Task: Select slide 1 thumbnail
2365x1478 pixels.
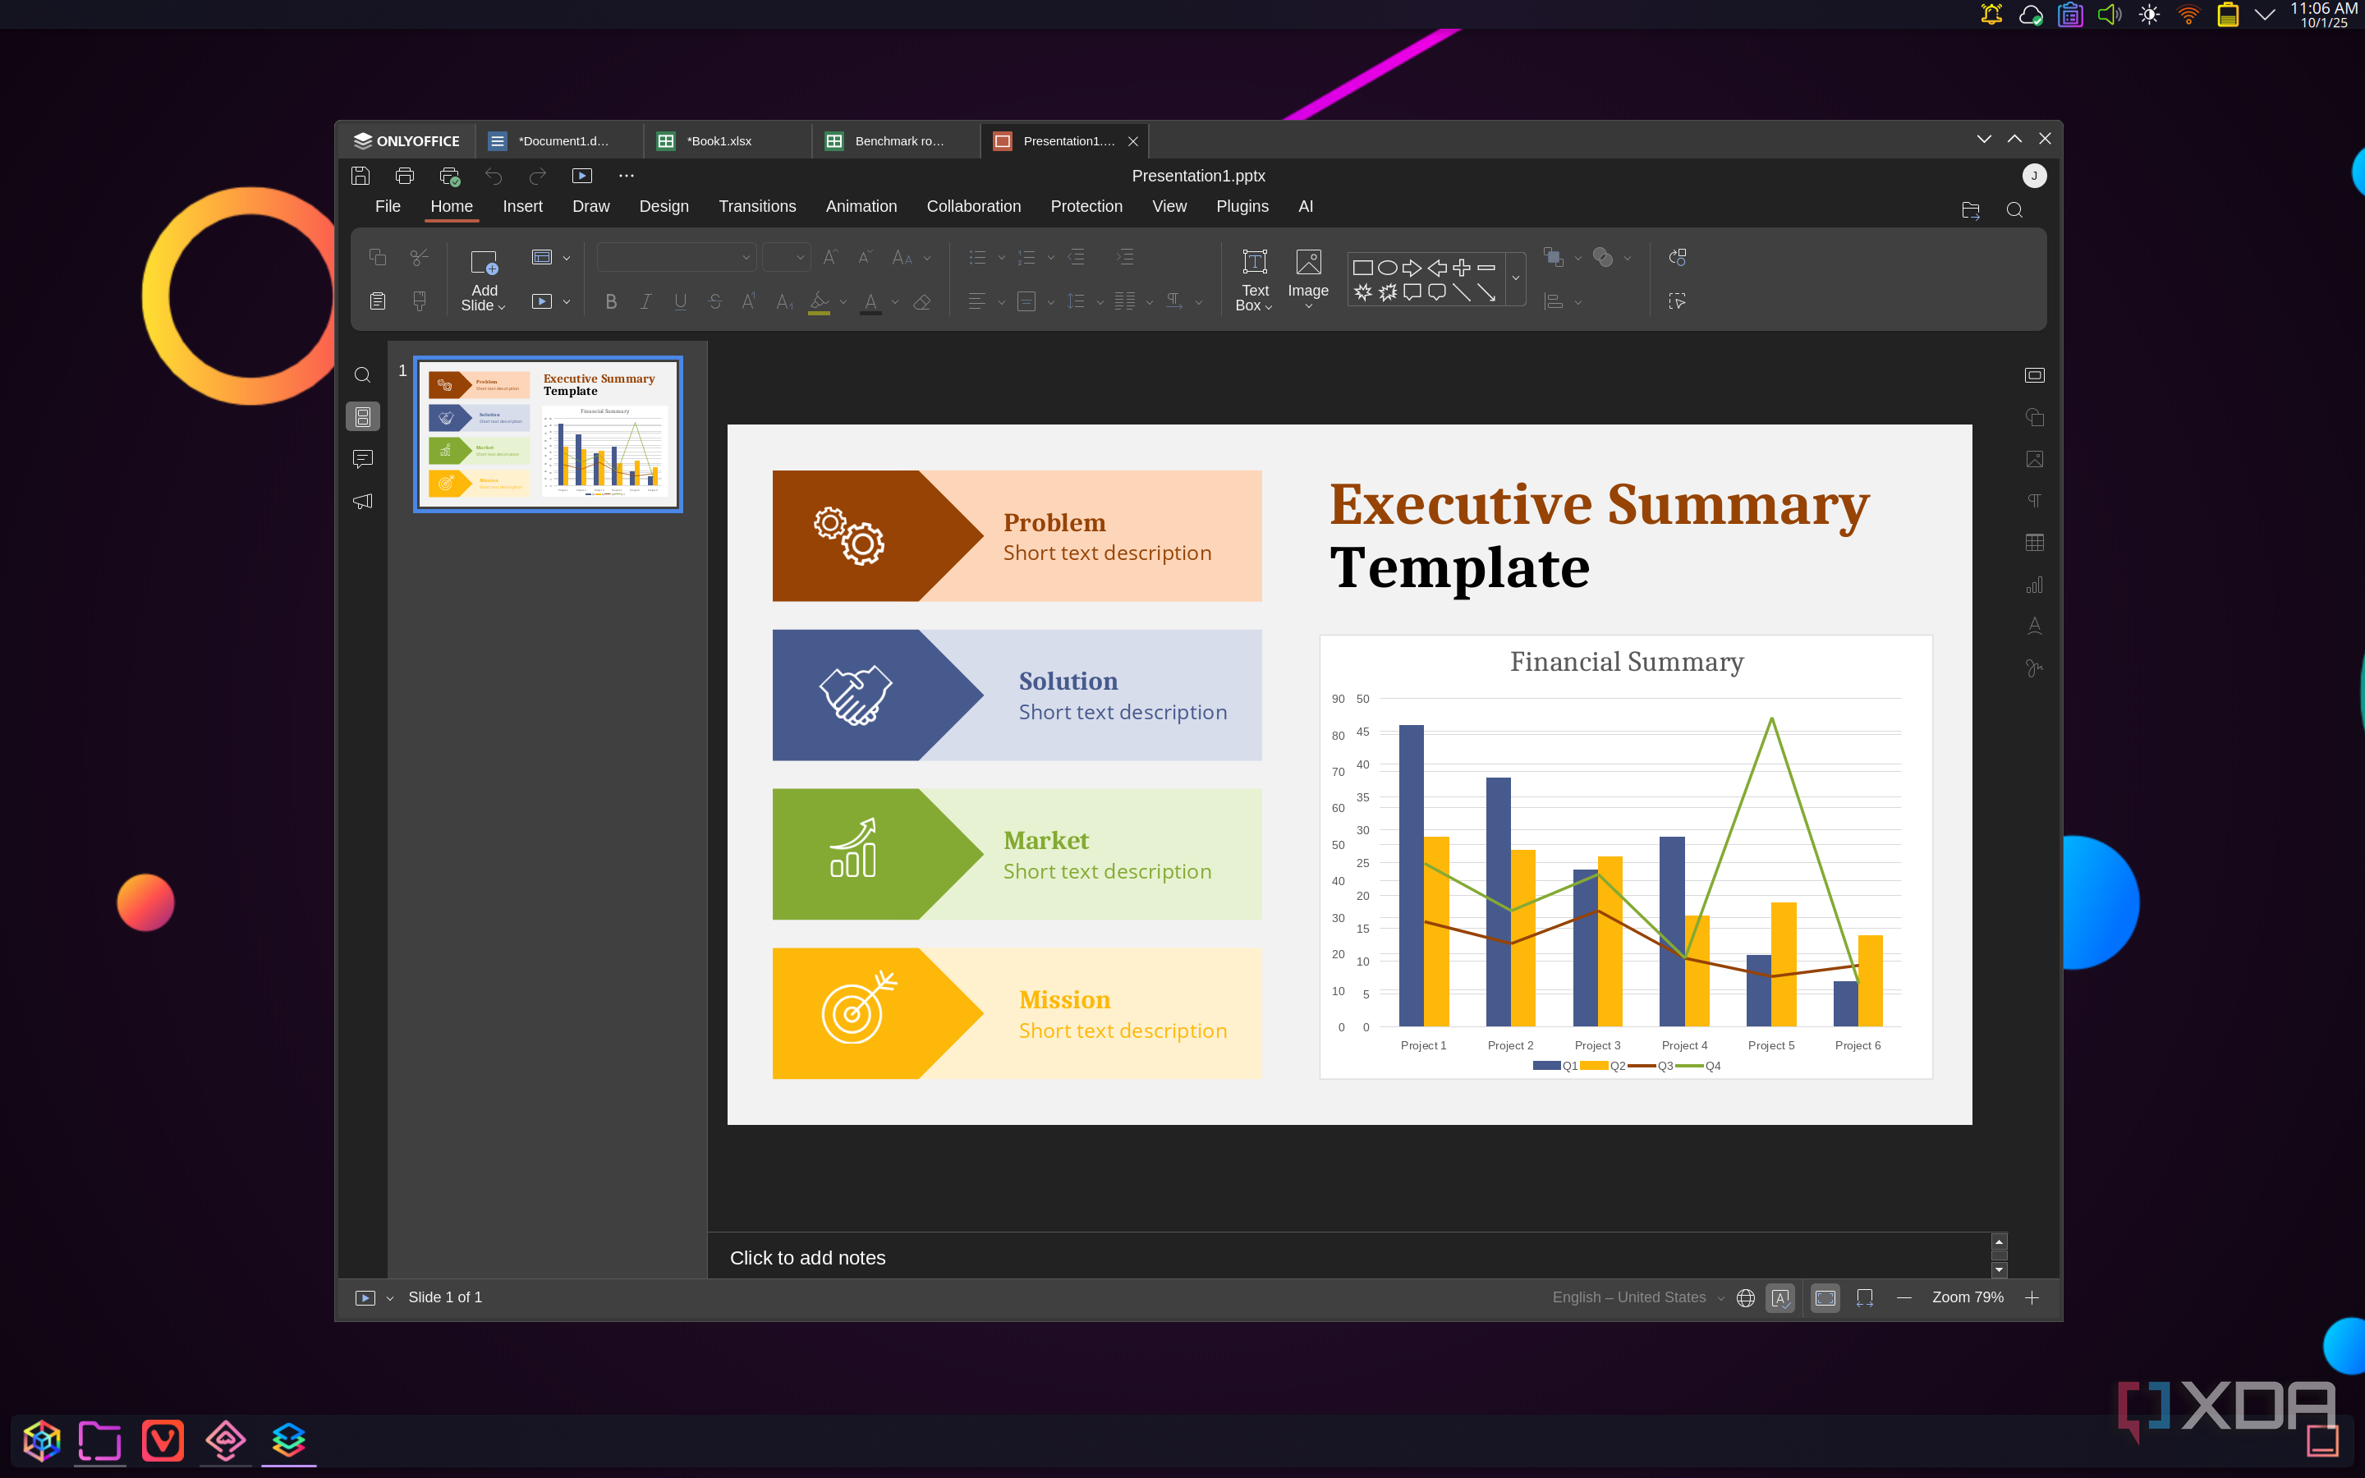Action: [549, 434]
